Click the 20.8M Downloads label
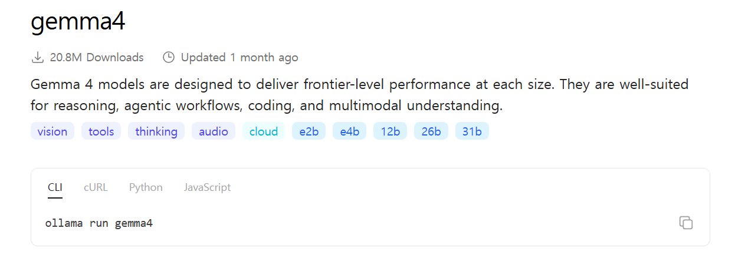 [97, 57]
